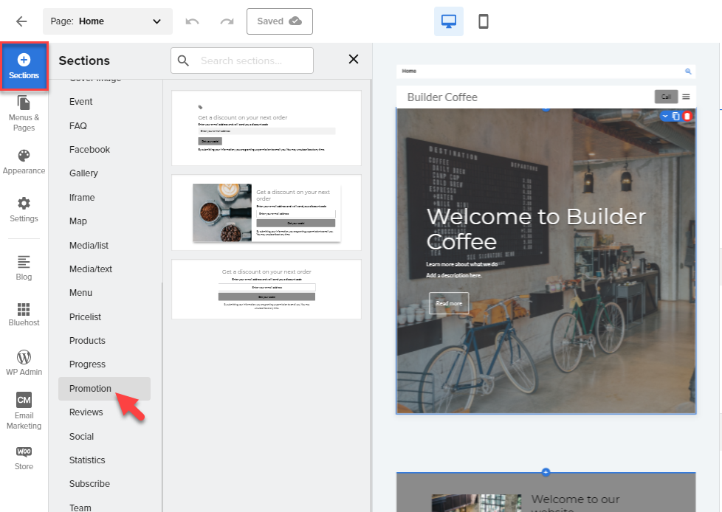Click the Home link in preview header
This screenshot has width=722, height=512.
coord(409,71)
